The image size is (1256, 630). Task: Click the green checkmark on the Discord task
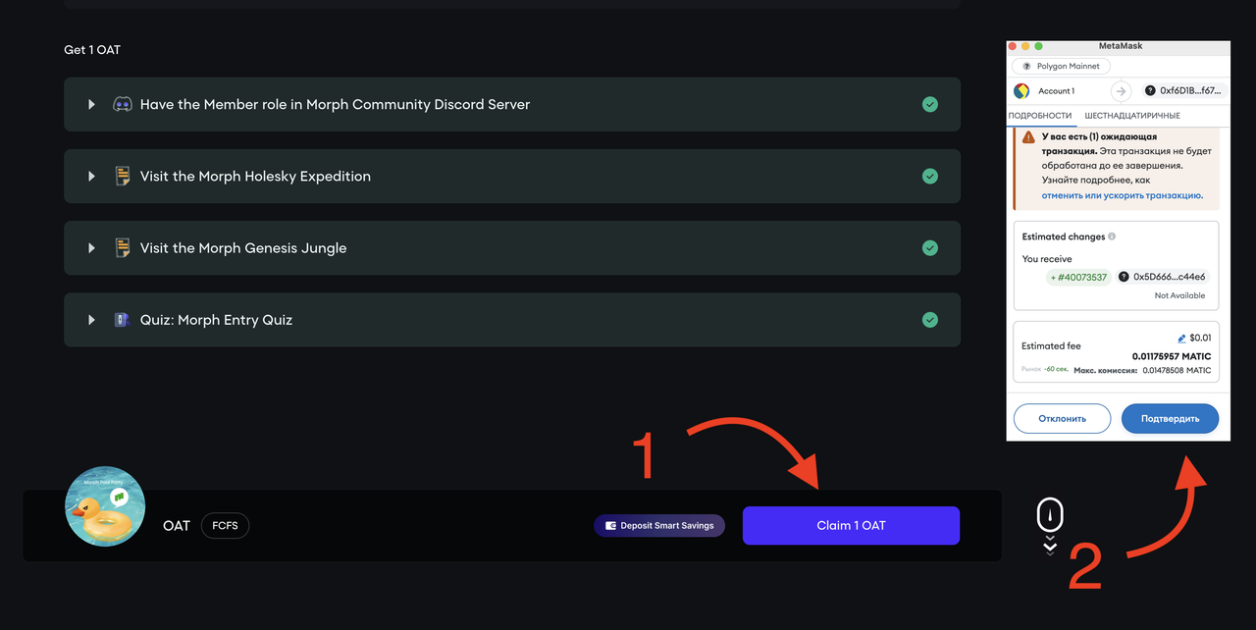tap(930, 104)
